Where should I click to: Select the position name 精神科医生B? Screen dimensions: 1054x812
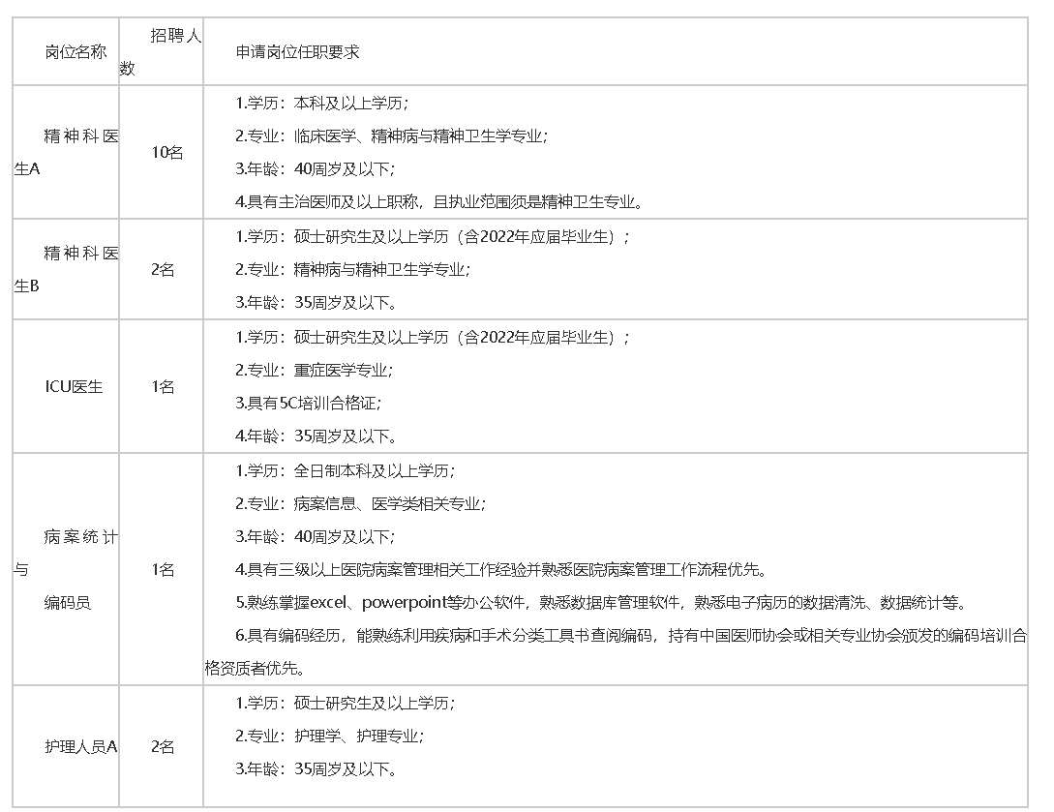click(67, 270)
